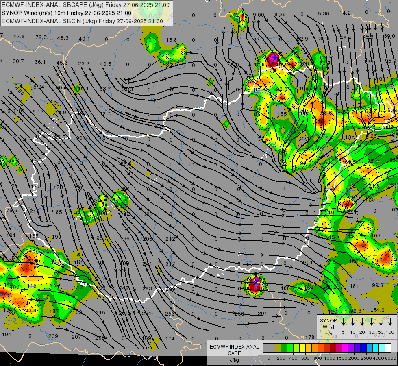398x366 pixels.
Task: Click the '9.00' value on the map
Action: [x=259, y=15]
